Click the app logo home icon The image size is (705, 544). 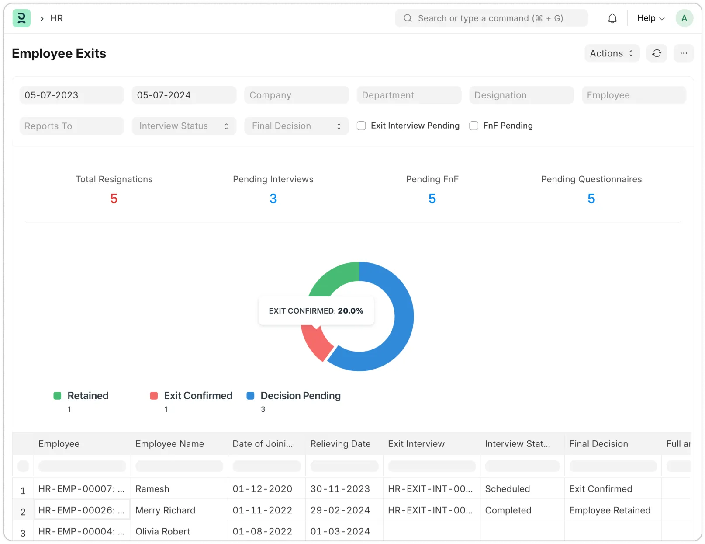[21, 18]
